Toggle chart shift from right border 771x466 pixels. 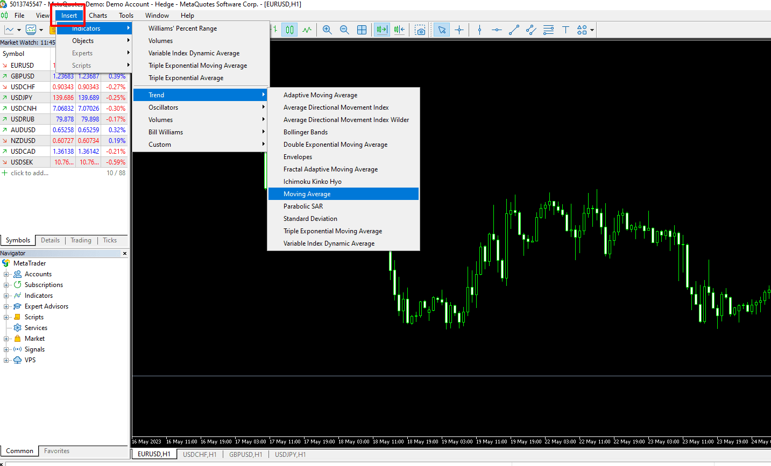coord(399,30)
